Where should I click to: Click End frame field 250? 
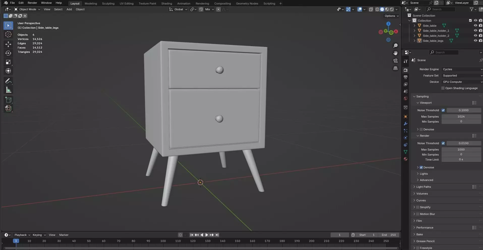click(389, 235)
